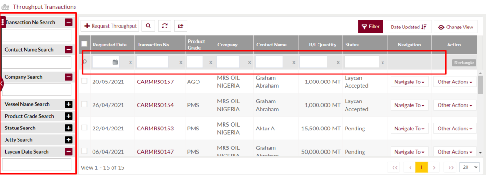Click the magnifier search icon in the toolbar
Image resolution: width=486 pixels, height=175 pixels.
(149, 26)
